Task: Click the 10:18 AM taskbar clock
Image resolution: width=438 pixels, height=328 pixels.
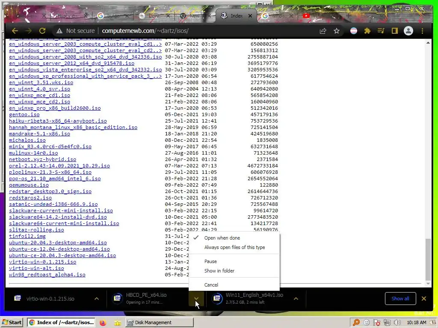Action: [x=416, y=323]
